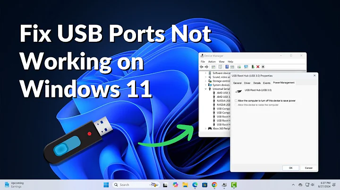The height and width of the screenshot is (190, 340).
Task: Switch to the General tab
Action: pos(237,83)
